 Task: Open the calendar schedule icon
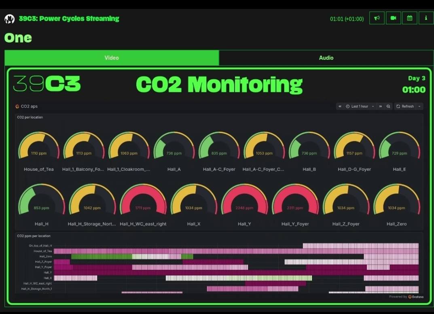pyautogui.click(x=409, y=18)
